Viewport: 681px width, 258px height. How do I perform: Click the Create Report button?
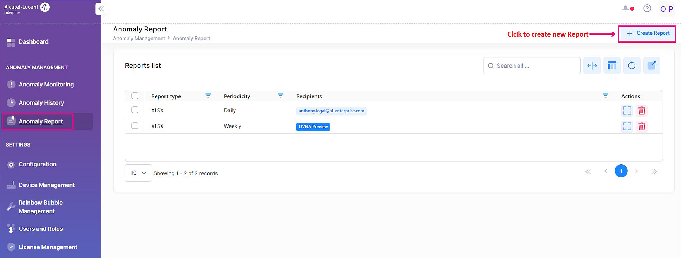(x=647, y=33)
